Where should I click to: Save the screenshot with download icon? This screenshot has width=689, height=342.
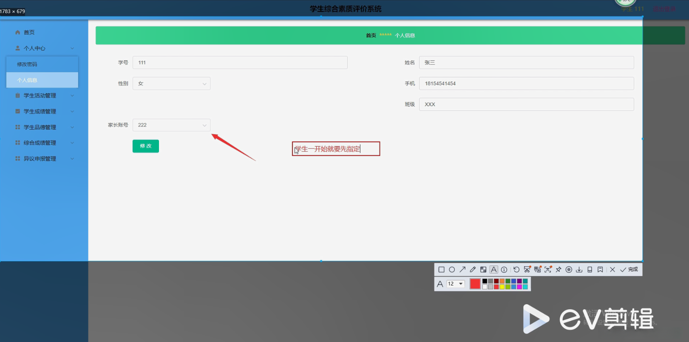coord(579,269)
